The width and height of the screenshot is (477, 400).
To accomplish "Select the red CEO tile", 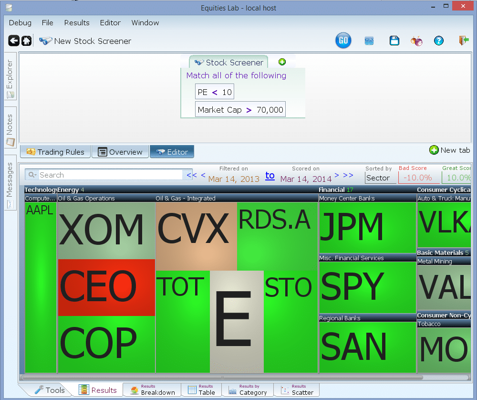I will tap(106, 287).
